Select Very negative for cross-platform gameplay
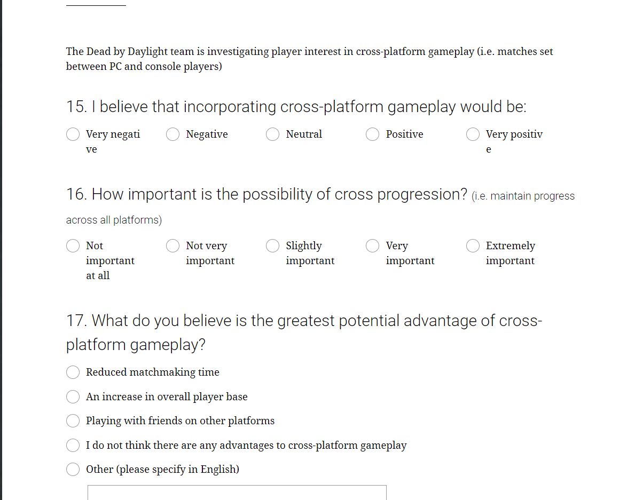643x500 pixels. (x=73, y=134)
